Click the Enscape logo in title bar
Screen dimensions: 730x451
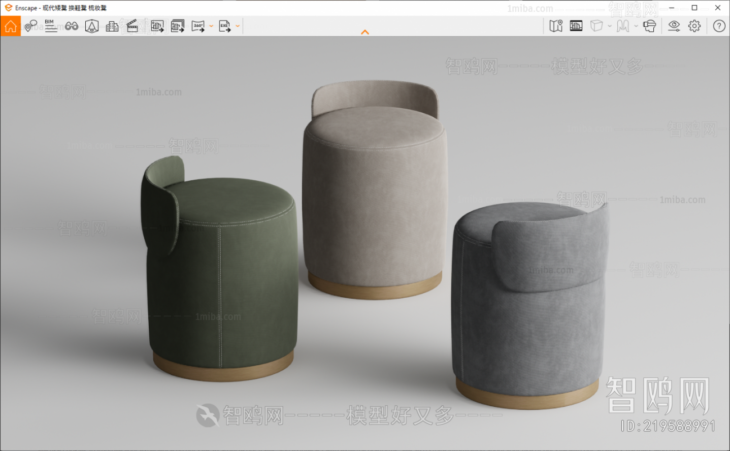8,8
